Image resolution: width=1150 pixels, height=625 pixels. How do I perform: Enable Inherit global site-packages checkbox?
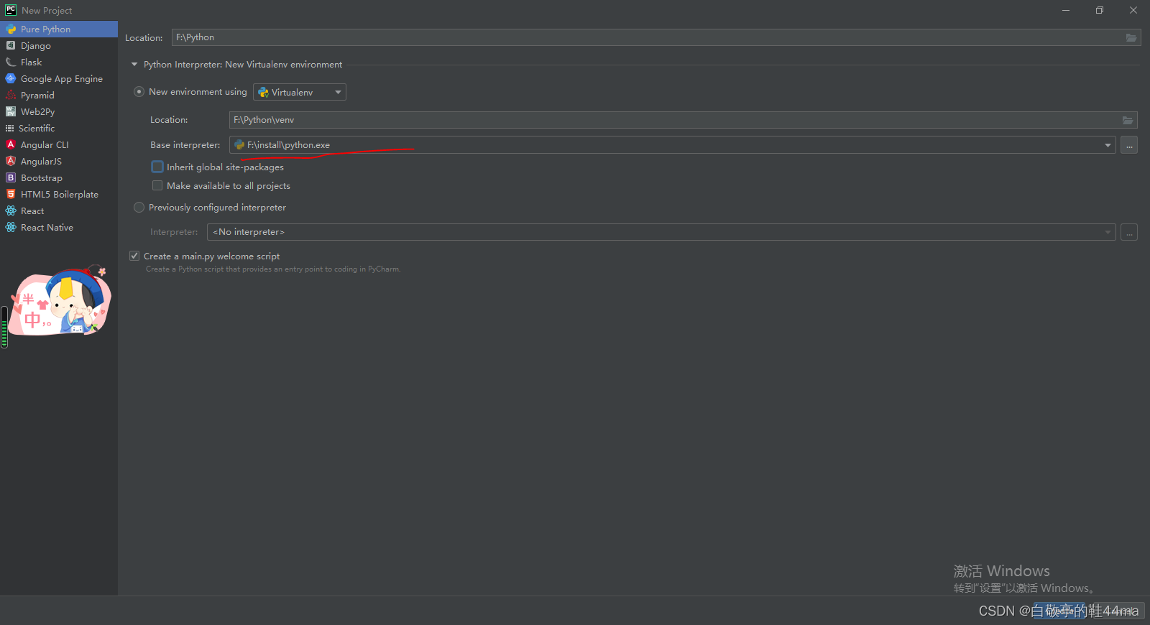pos(157,167)
